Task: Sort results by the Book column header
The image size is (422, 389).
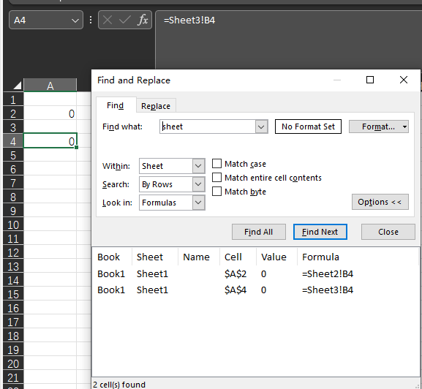Action: pyautogui.click(x=112, y=257)
